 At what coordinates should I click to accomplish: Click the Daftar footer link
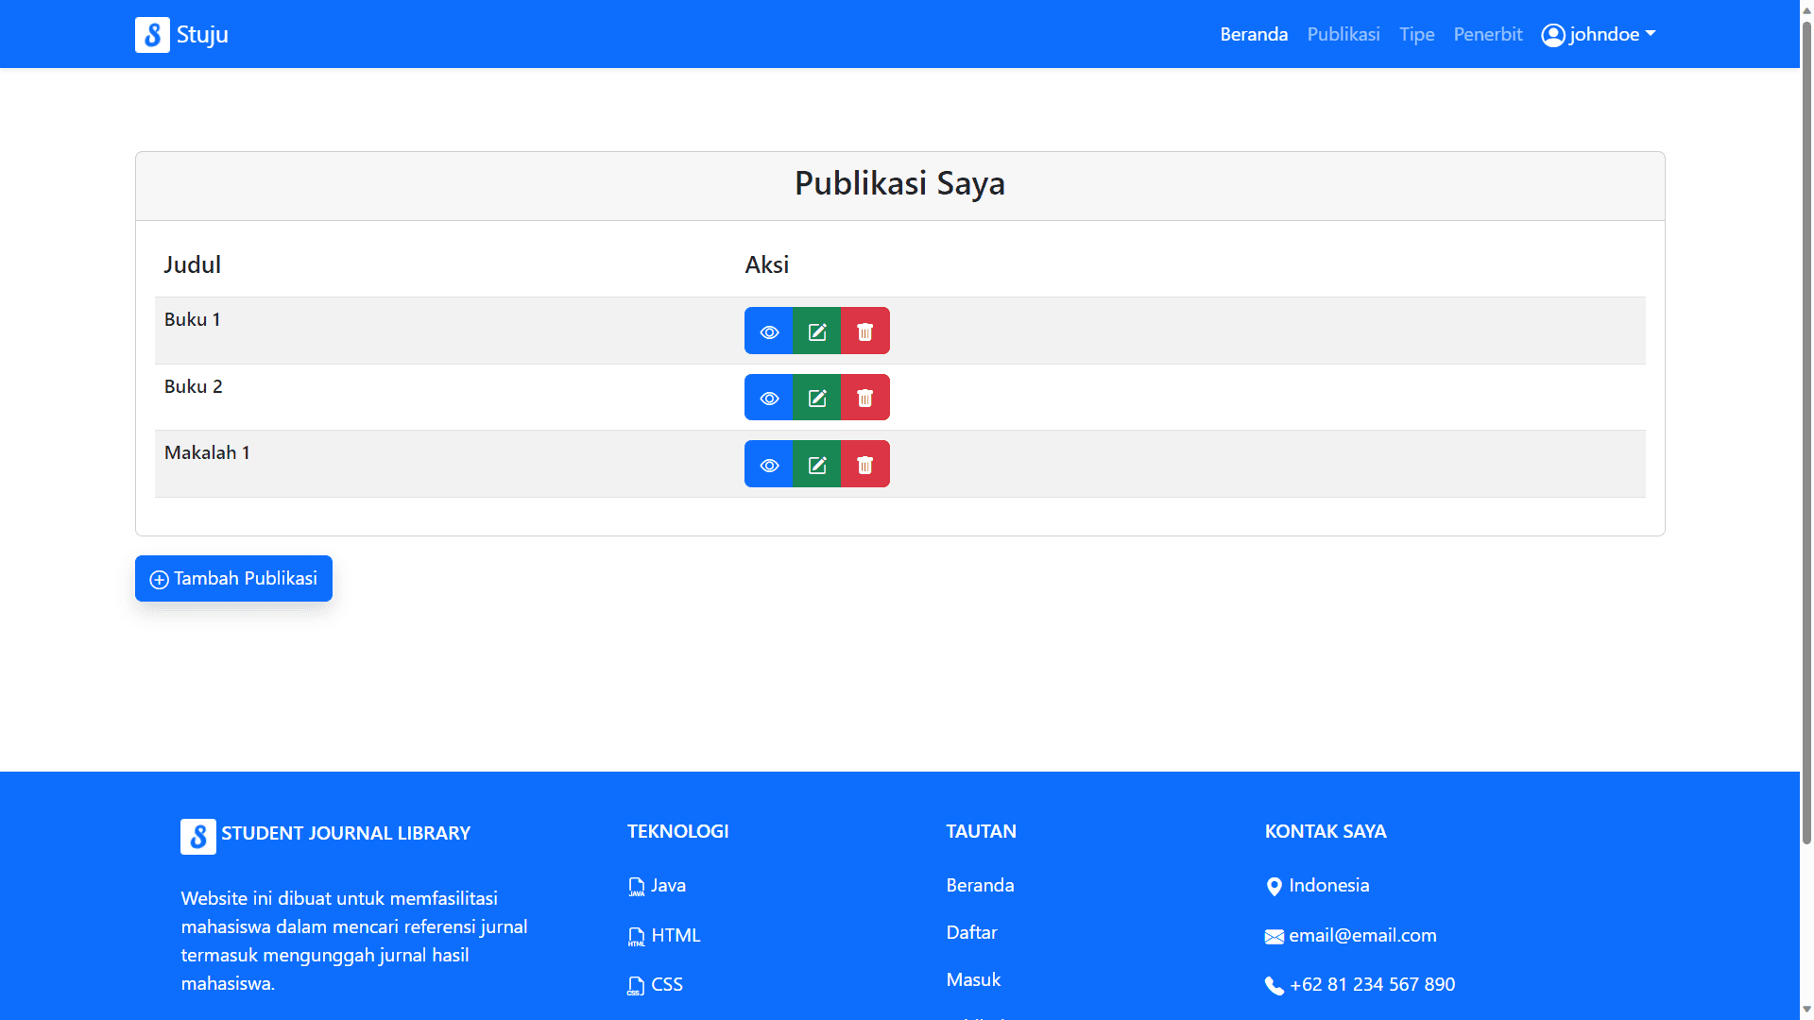point(971,932)
